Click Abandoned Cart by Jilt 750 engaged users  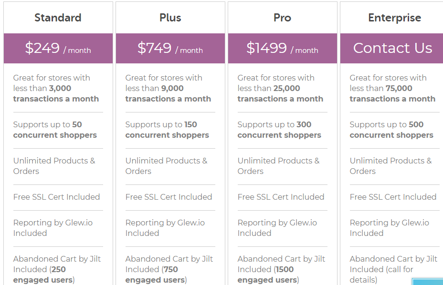[169, 269]
